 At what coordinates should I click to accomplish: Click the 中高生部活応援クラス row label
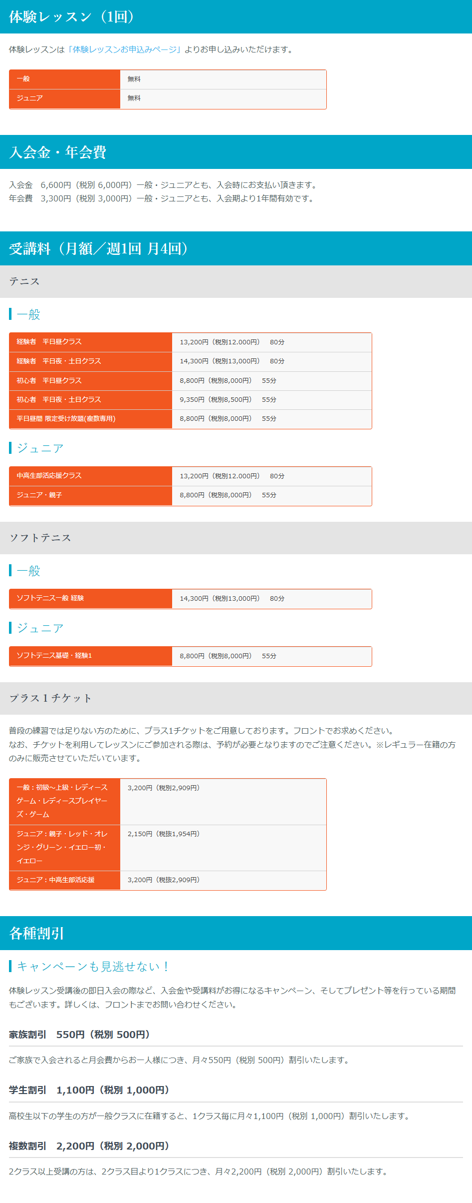pyautogui.click(x=49, y=476)
